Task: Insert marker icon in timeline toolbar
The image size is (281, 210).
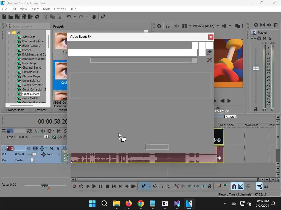Action: coord(218,186)
